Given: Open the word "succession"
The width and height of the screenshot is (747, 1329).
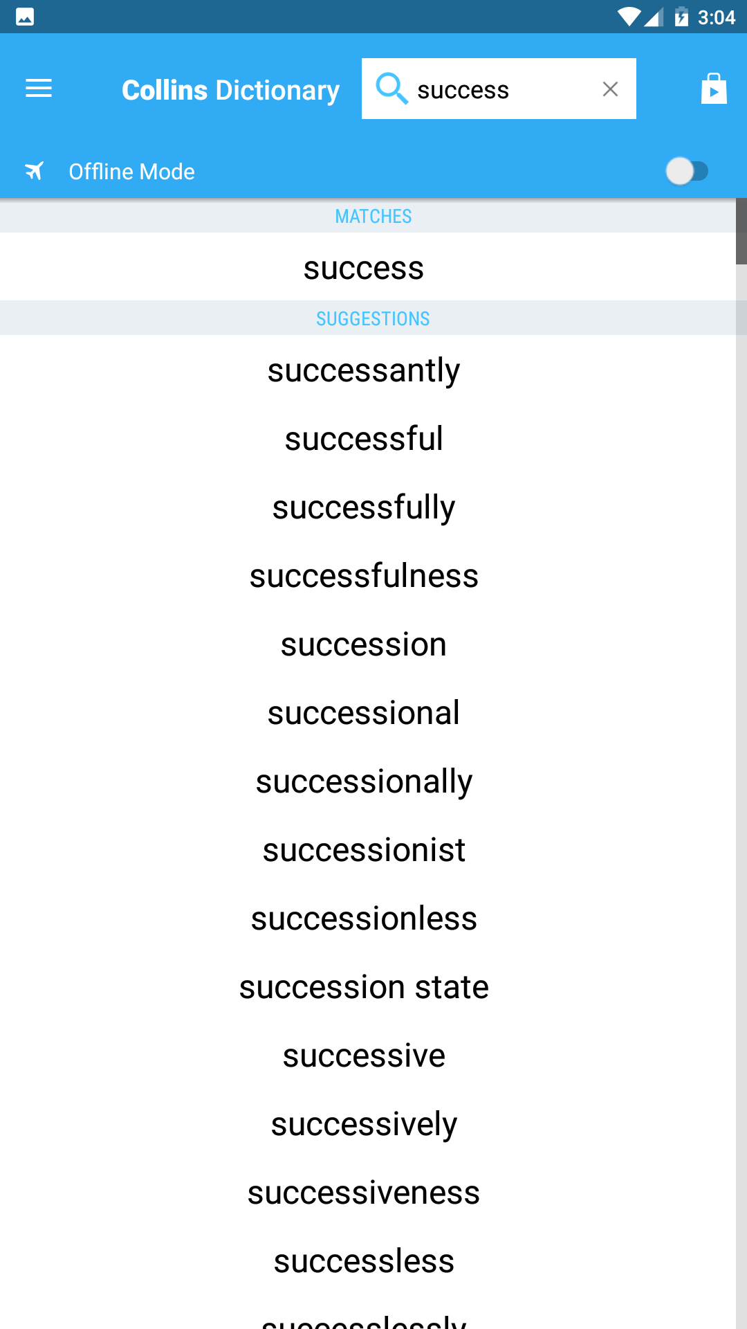Looking at the screenshot, I should tap(364, 644).
